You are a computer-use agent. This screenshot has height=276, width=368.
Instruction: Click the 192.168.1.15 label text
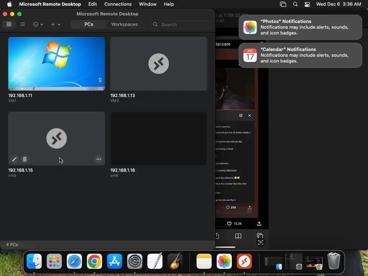(x=20, y=170)
